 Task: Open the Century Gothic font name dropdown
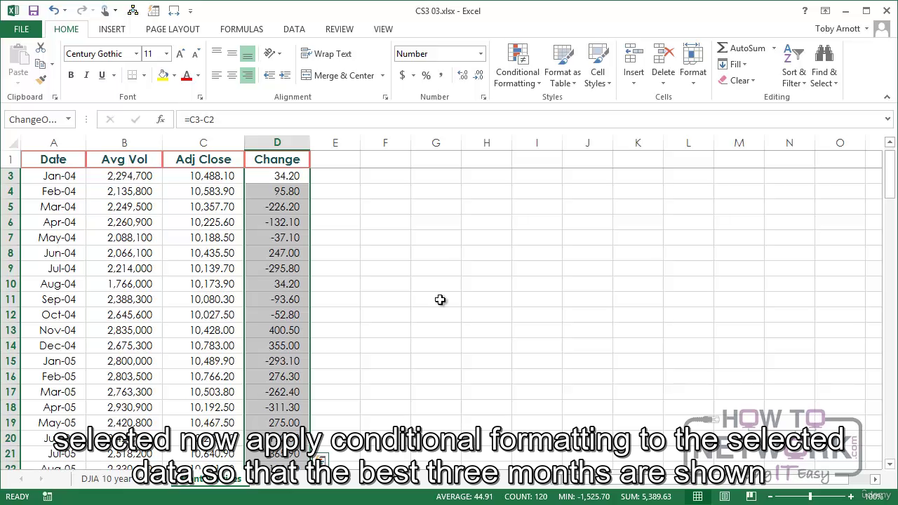[x=136, y=54]
